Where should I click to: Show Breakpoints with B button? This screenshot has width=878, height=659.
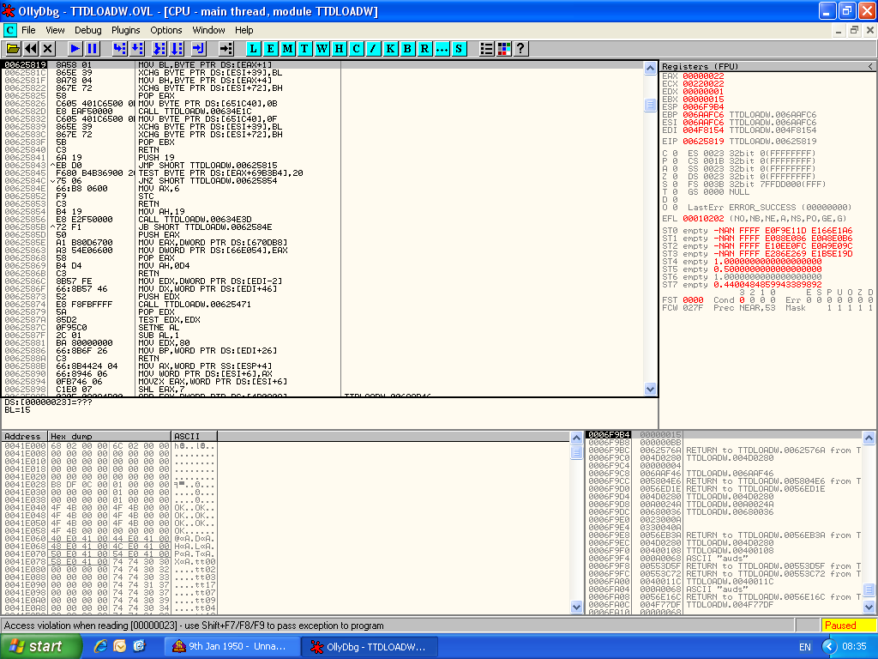[407, 49]
